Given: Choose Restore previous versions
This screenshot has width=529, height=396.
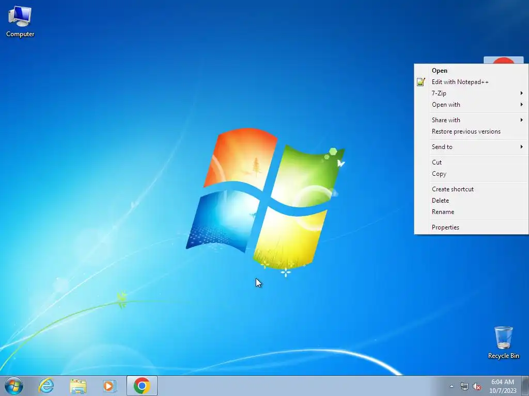Looking at the screenshot, I should [x=472, y=131].
